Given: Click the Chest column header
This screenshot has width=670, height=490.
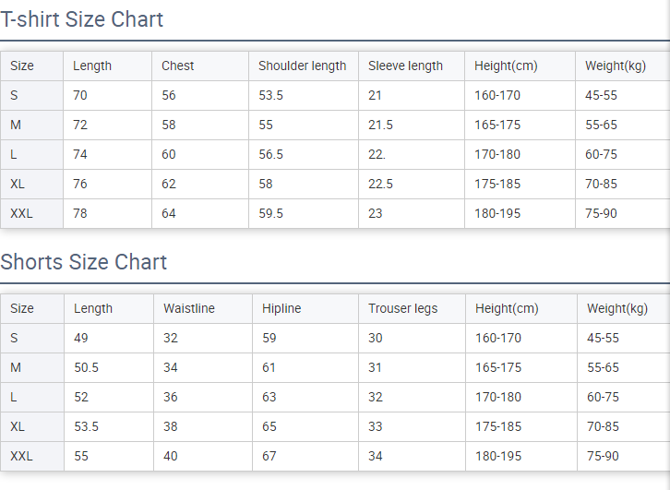Looking at the screenshot, I should pos(178,66).
